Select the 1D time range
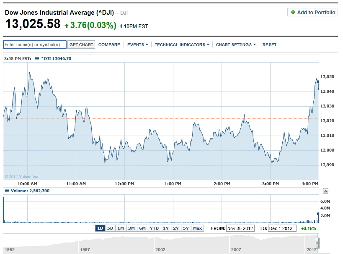Screen dimensions: 343x254 pos(100,228)
